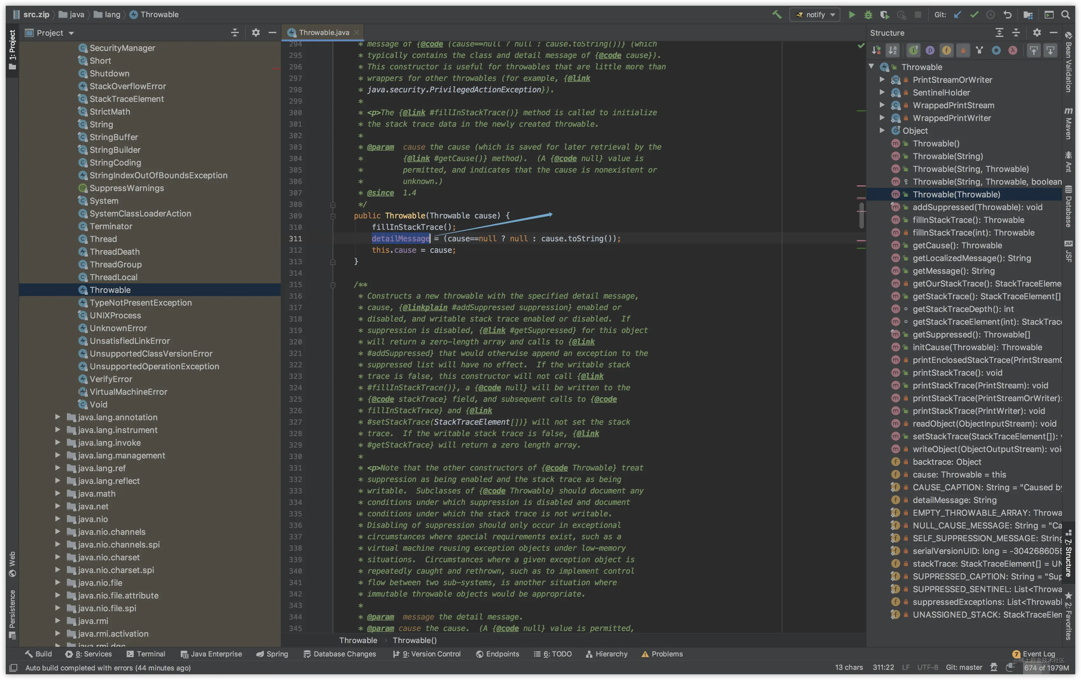Open the Terminal tool window

(x=146, y=654)
